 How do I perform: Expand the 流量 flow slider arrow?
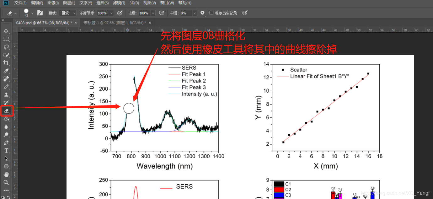click(153, 13)
